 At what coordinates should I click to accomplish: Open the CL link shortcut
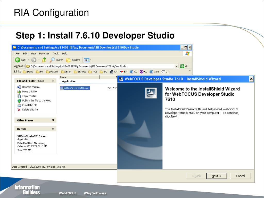tap(143, 72)
